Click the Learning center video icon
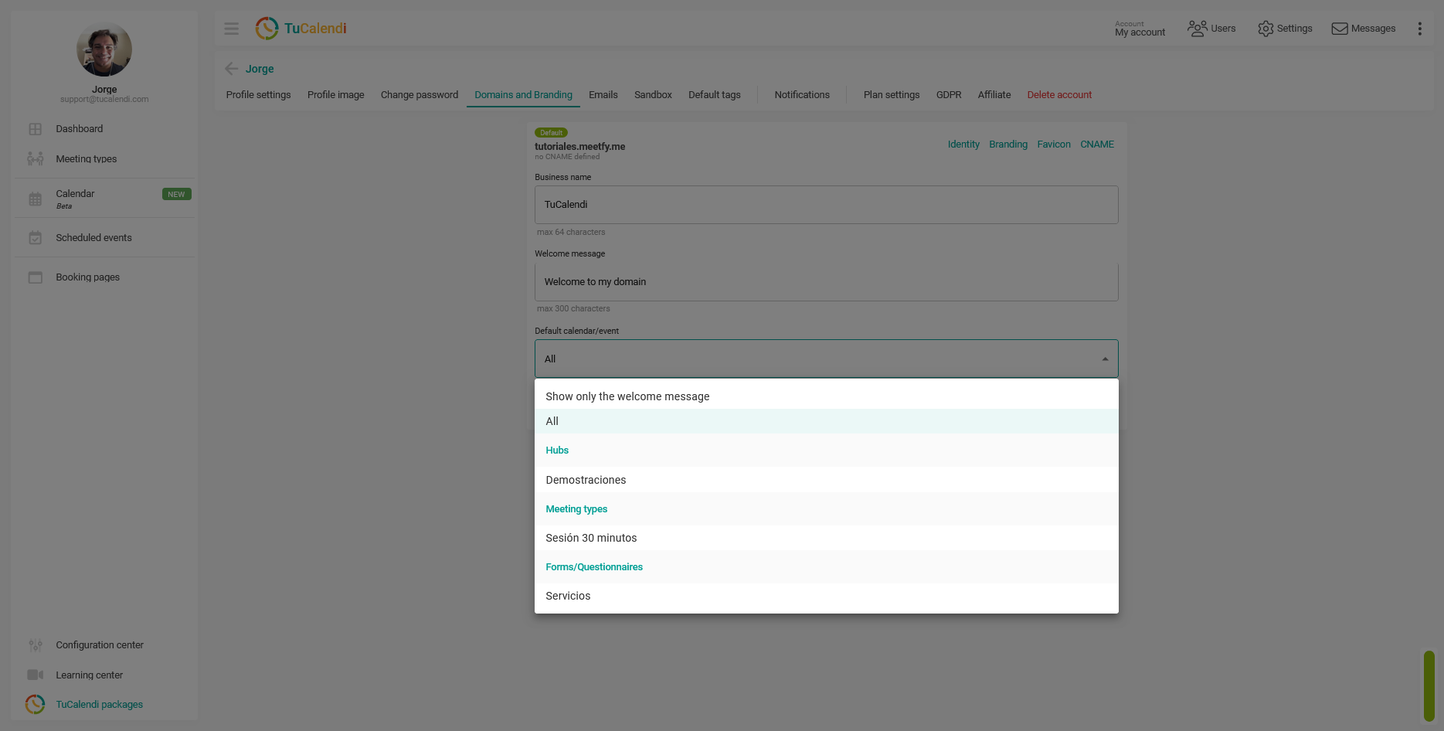The image size is (1444, 731). coord(36,675)
